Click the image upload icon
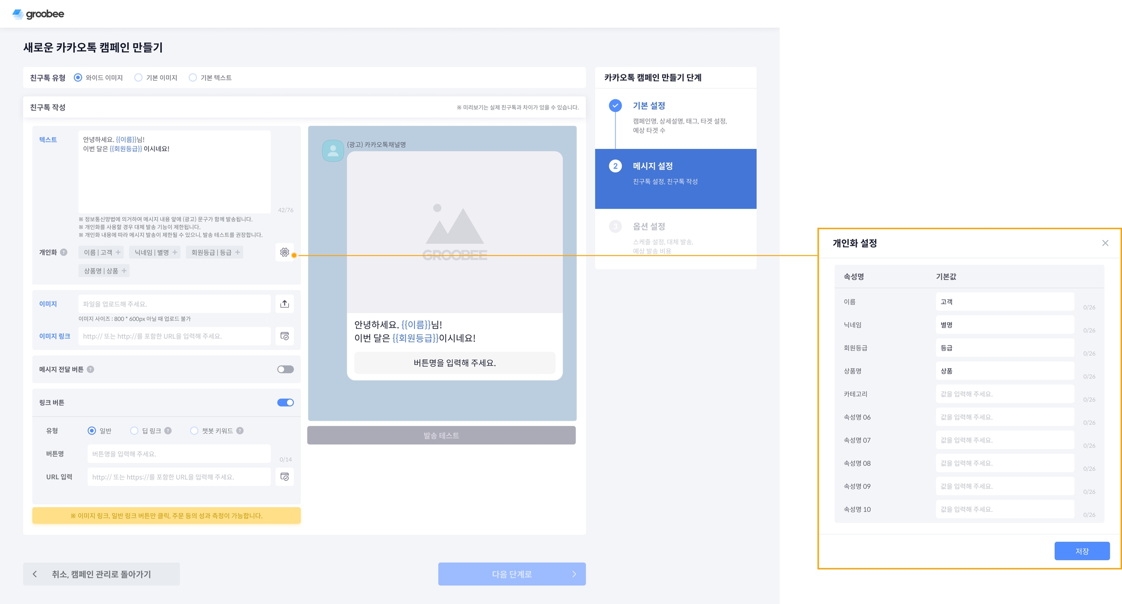The width and height of the screenshot is (1122, 604). click(x=284, y=304)
